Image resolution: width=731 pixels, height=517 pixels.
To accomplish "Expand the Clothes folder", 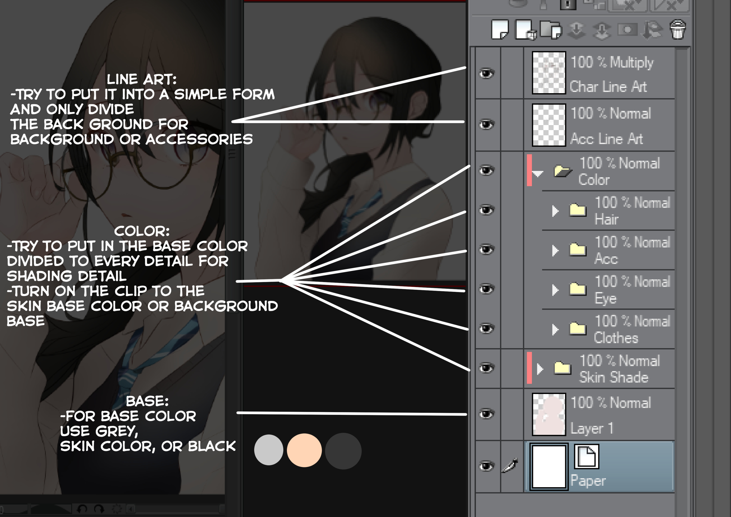I will point(555,329).
